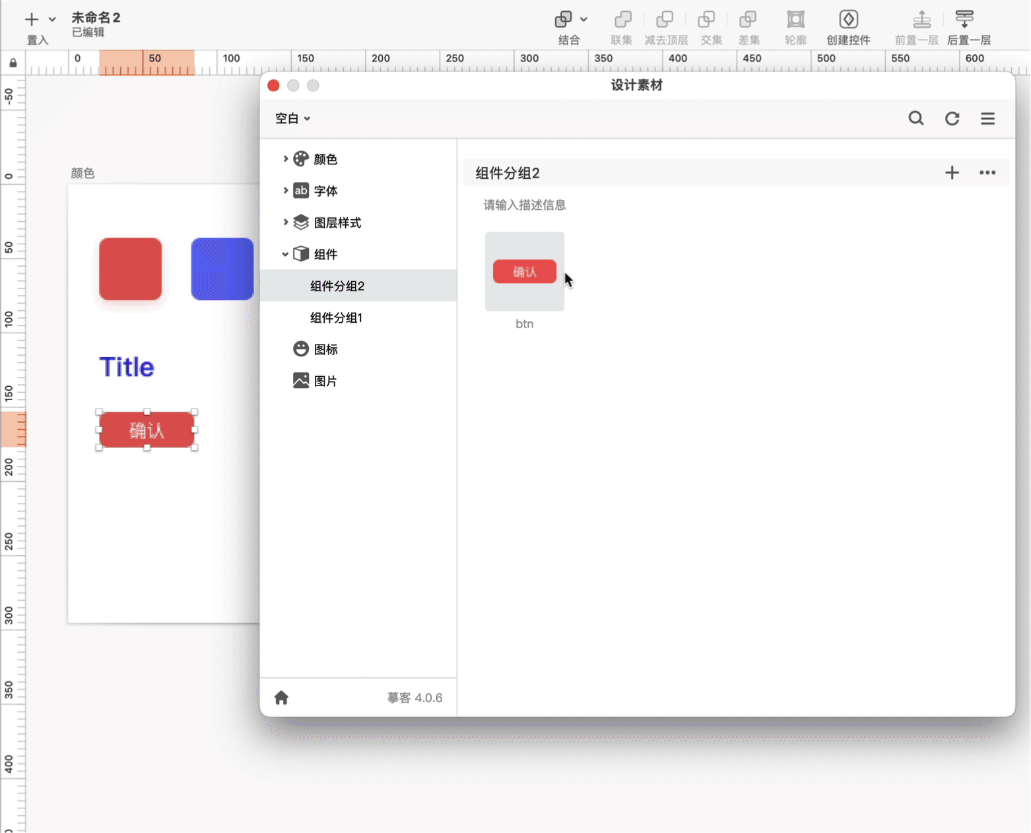Select 组件分组1 in the sidebar
Image resolution: width=1031 pixels, height=833 pixels.
pos(337,317)
